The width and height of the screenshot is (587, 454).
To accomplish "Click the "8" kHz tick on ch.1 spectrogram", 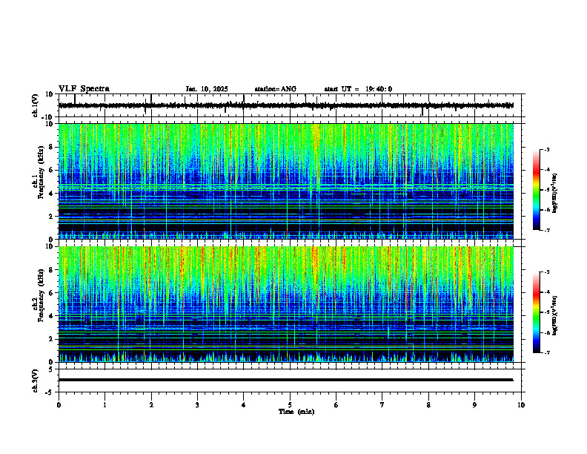I will (x=51, y=147).
